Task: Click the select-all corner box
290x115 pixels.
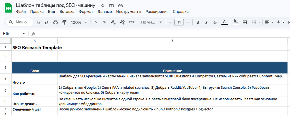Action: 6,41
